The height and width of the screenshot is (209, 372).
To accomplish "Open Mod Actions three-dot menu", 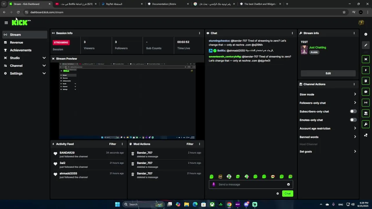I will pyautogui.click(x=199, y=144).
